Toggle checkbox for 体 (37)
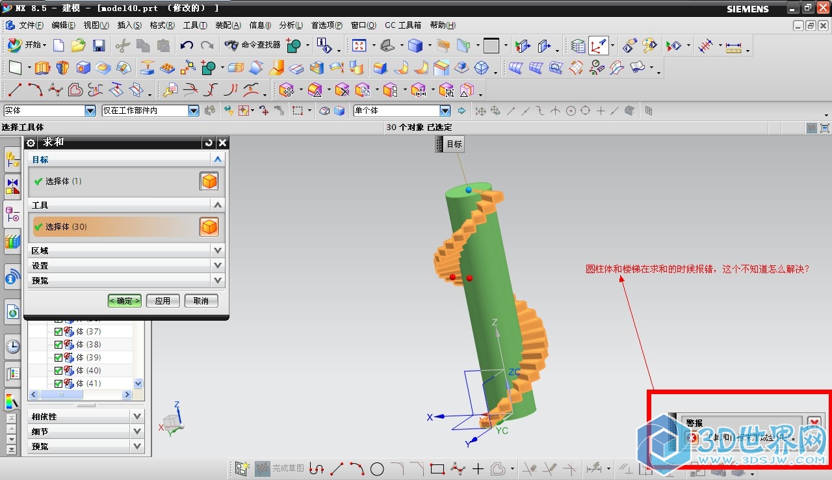Viewport: 832px width, 480px height. click(58, 332)
